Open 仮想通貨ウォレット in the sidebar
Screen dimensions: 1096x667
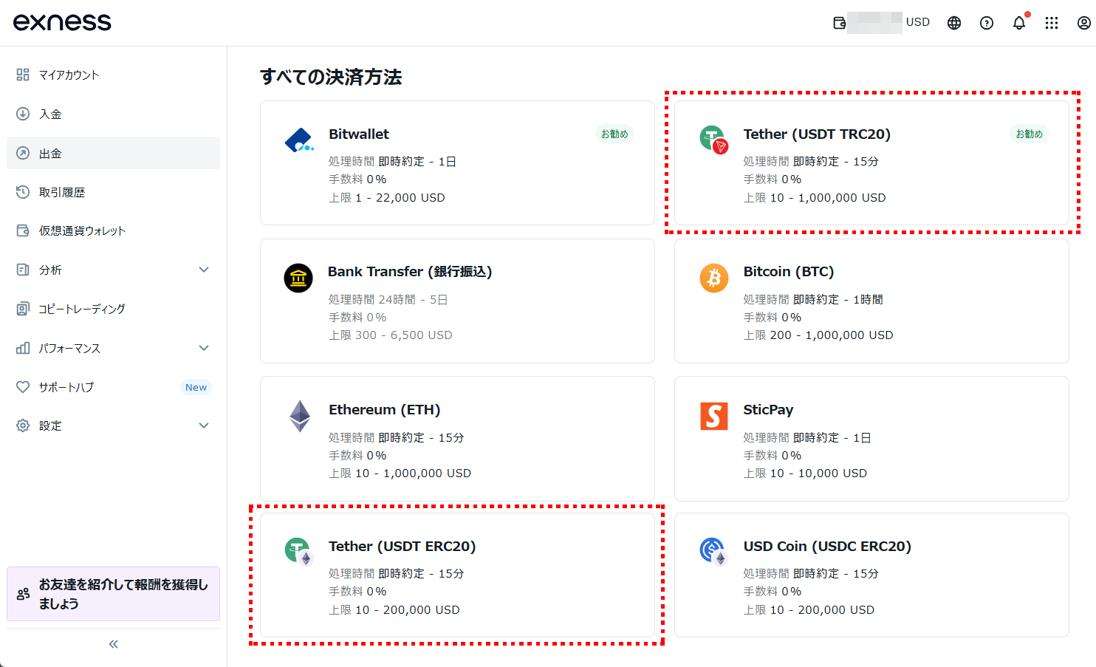82,230
